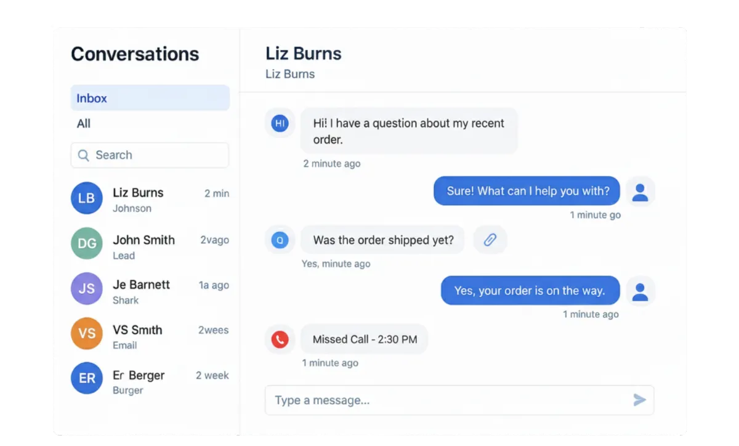Click the LB avatar for Liz Burns
Image resolution: width=739 pixels, height=446 pixels.
click(87, 198)
